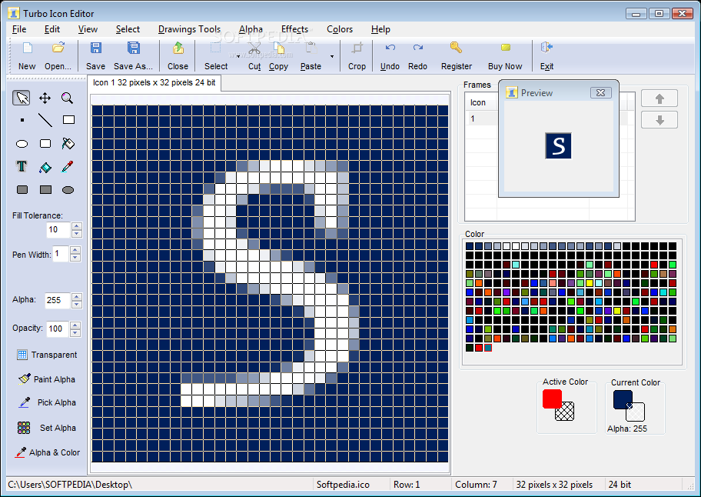Select the Line drawing tool
The image size is (701, 497).
tap(45, 120)
